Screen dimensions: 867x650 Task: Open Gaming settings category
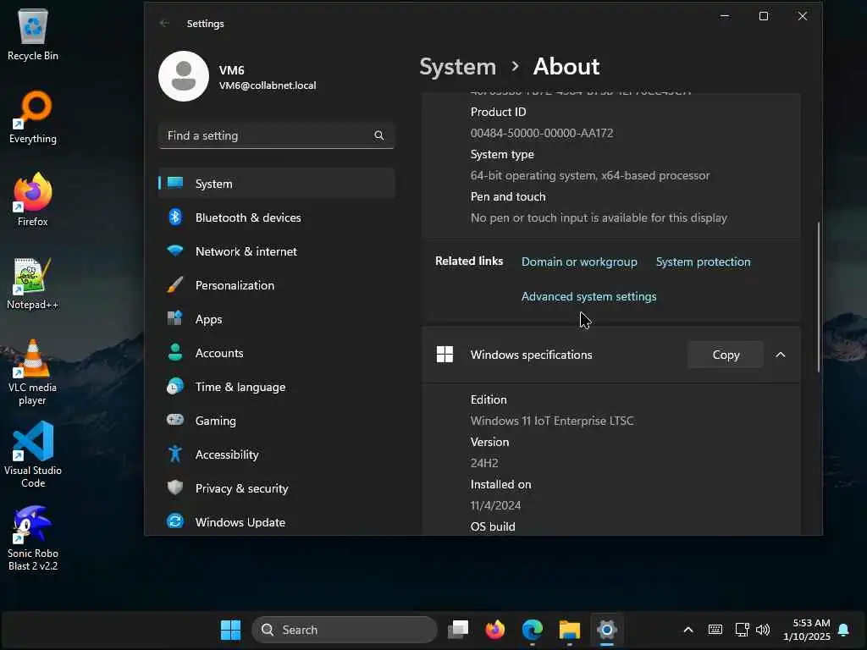point(277,421)
